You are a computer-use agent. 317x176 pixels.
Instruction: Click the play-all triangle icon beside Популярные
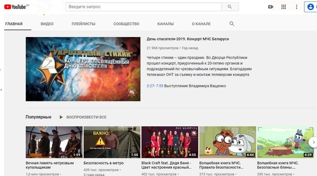click(x=61, y=117)
